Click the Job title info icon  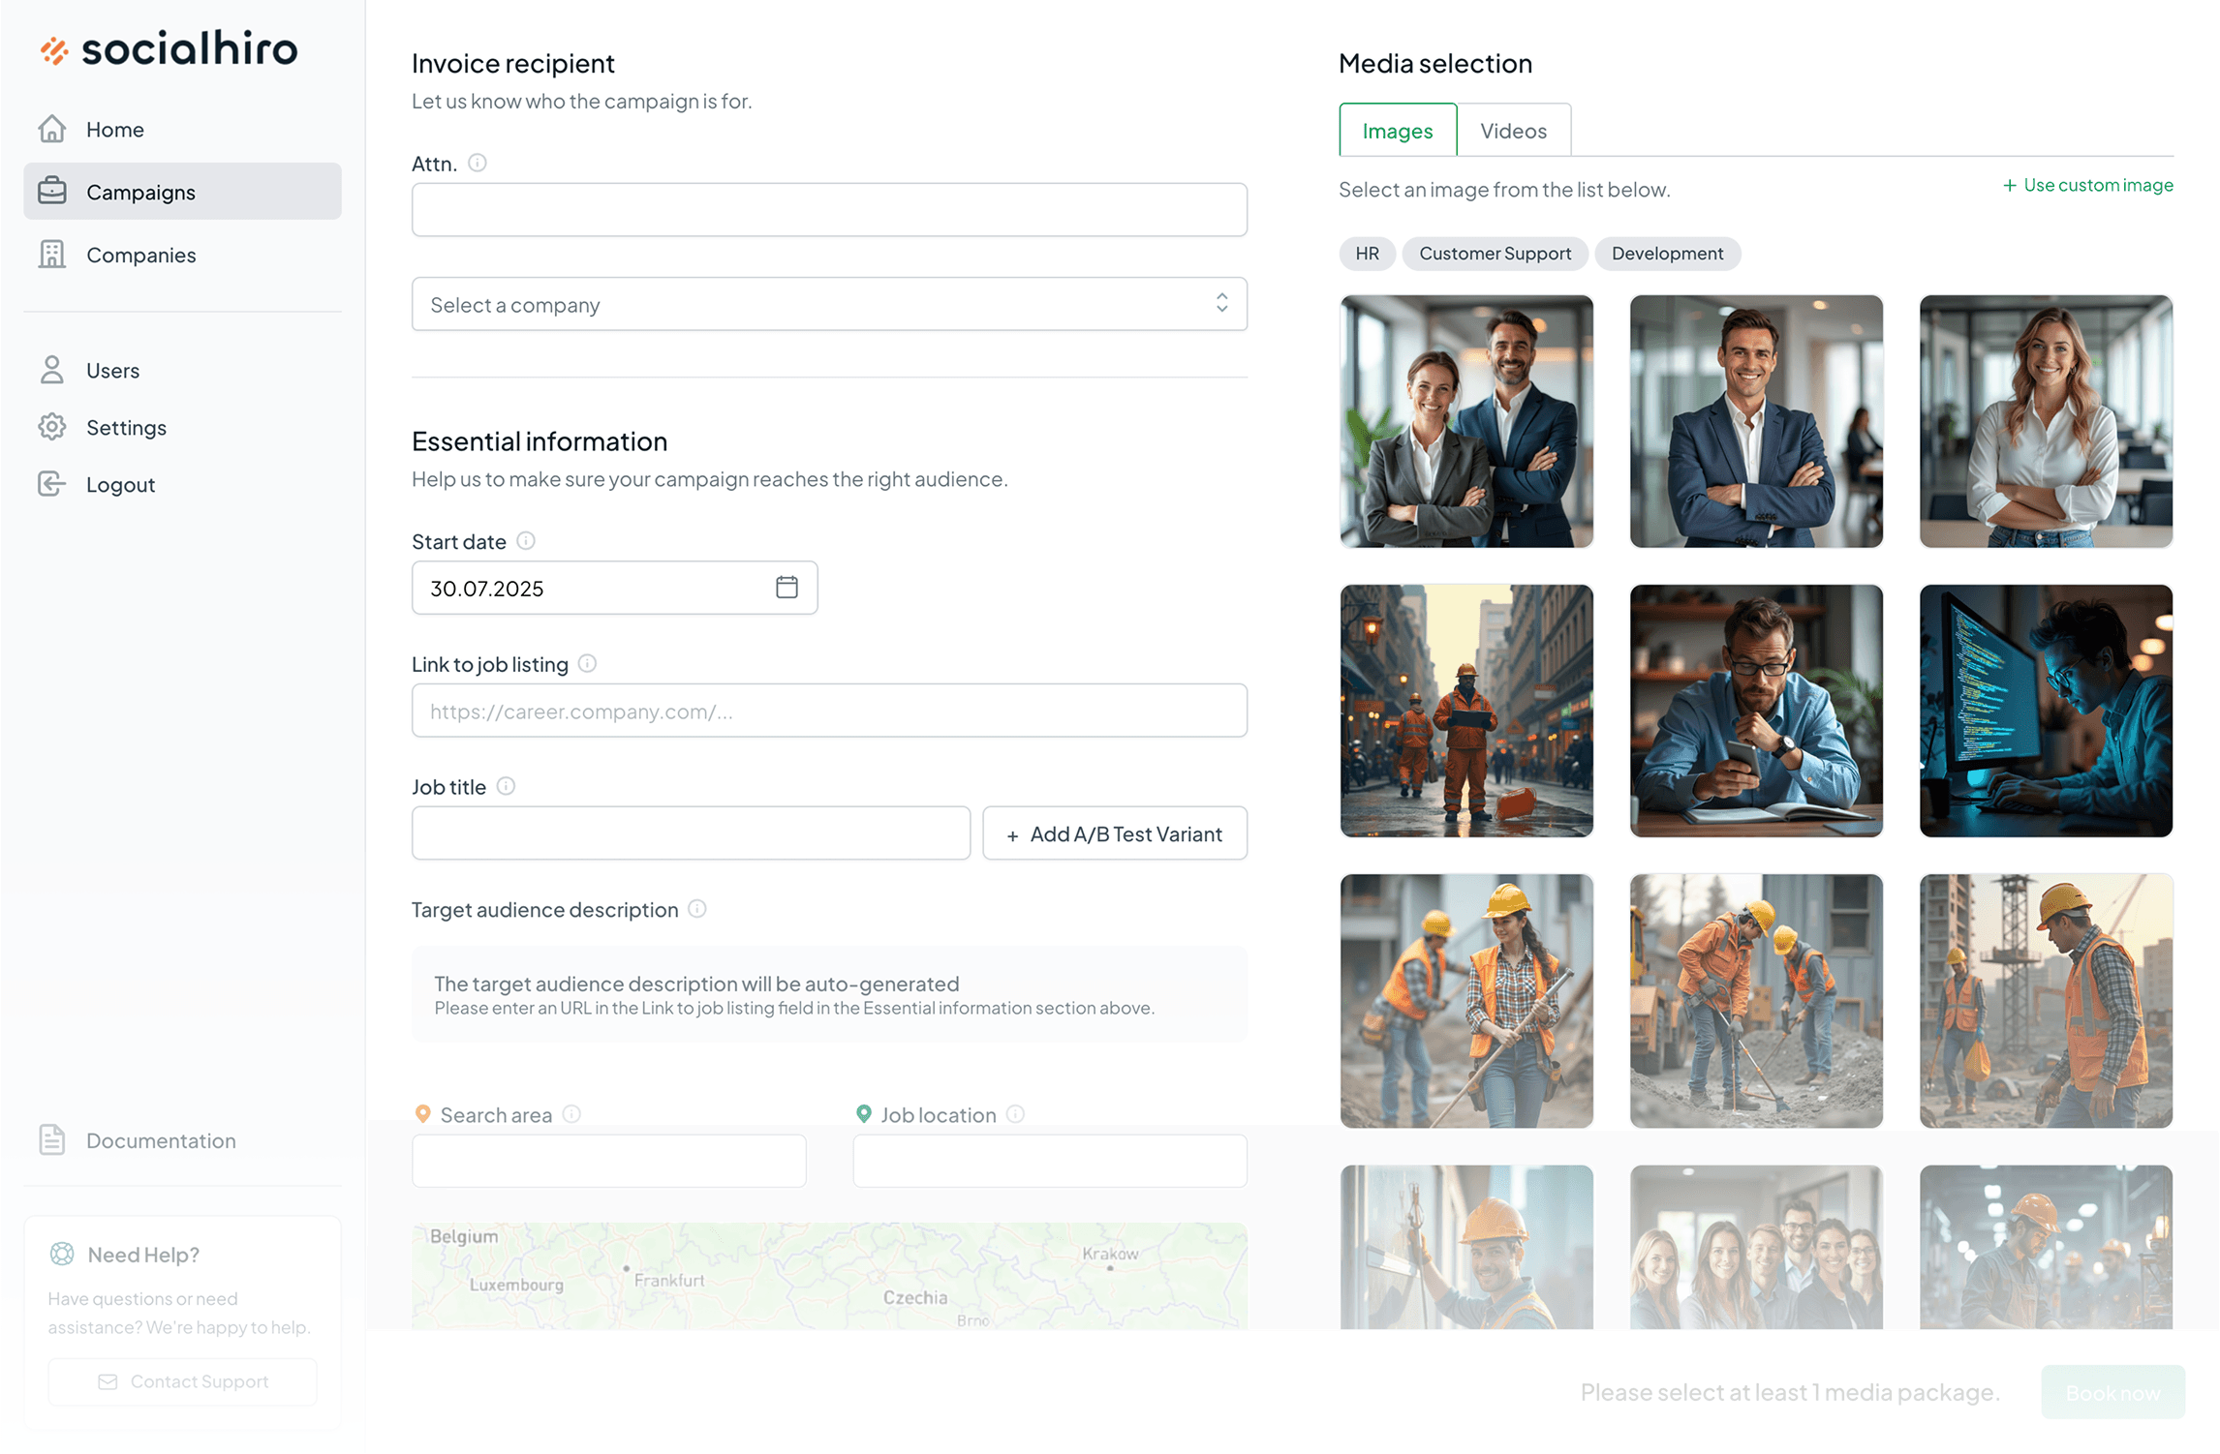pyautogui.click(x=506, y=786)
